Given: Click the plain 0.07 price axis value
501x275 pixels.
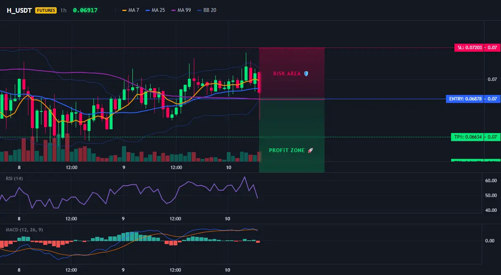Looking at the screenshot, I should coord(493,79).
